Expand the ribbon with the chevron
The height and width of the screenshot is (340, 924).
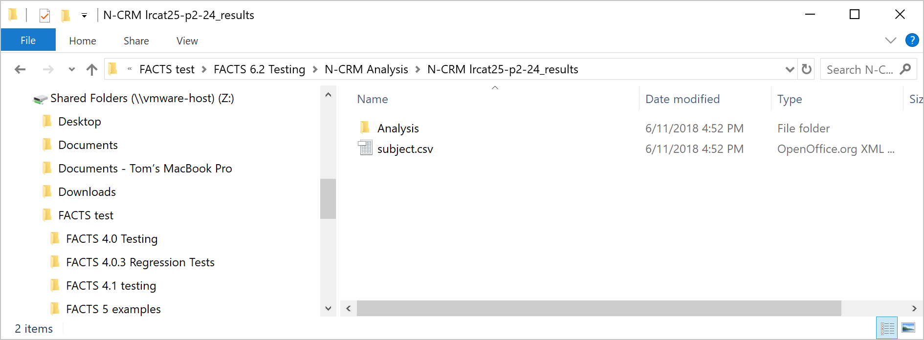click(x=891, y=41)
